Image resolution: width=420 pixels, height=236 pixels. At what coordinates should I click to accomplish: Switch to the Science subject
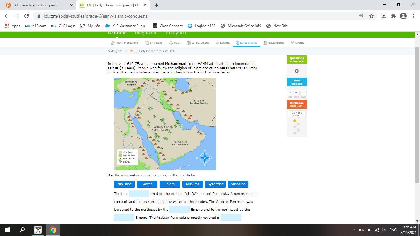click(x=223, y=43)
